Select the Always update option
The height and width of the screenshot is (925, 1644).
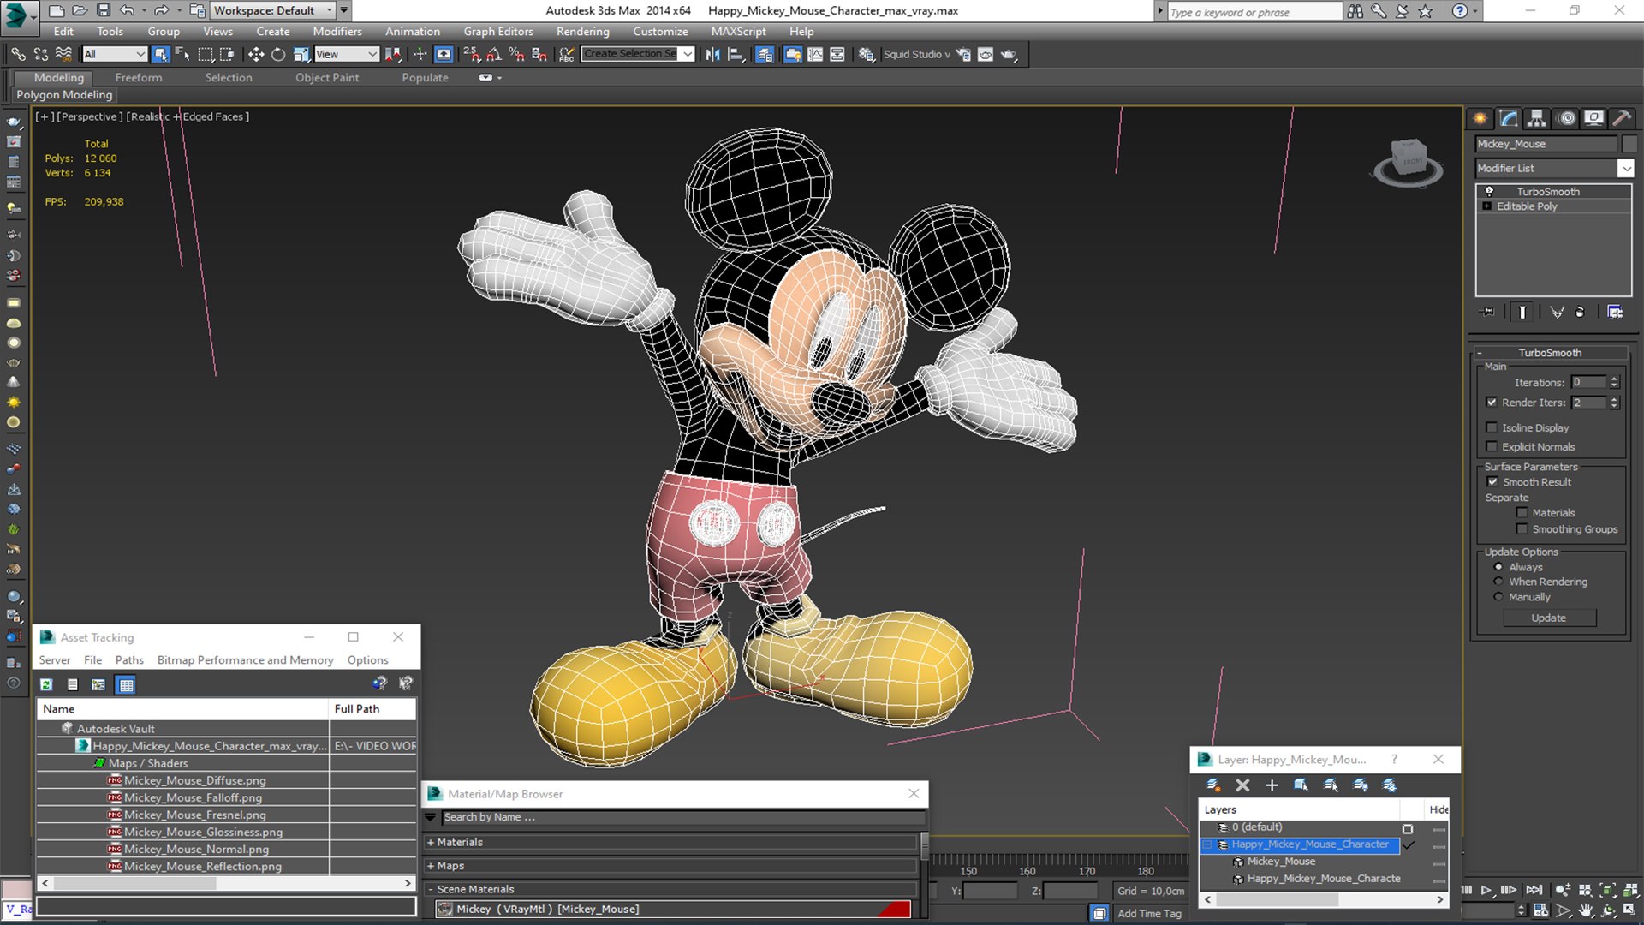(1498, 567)
